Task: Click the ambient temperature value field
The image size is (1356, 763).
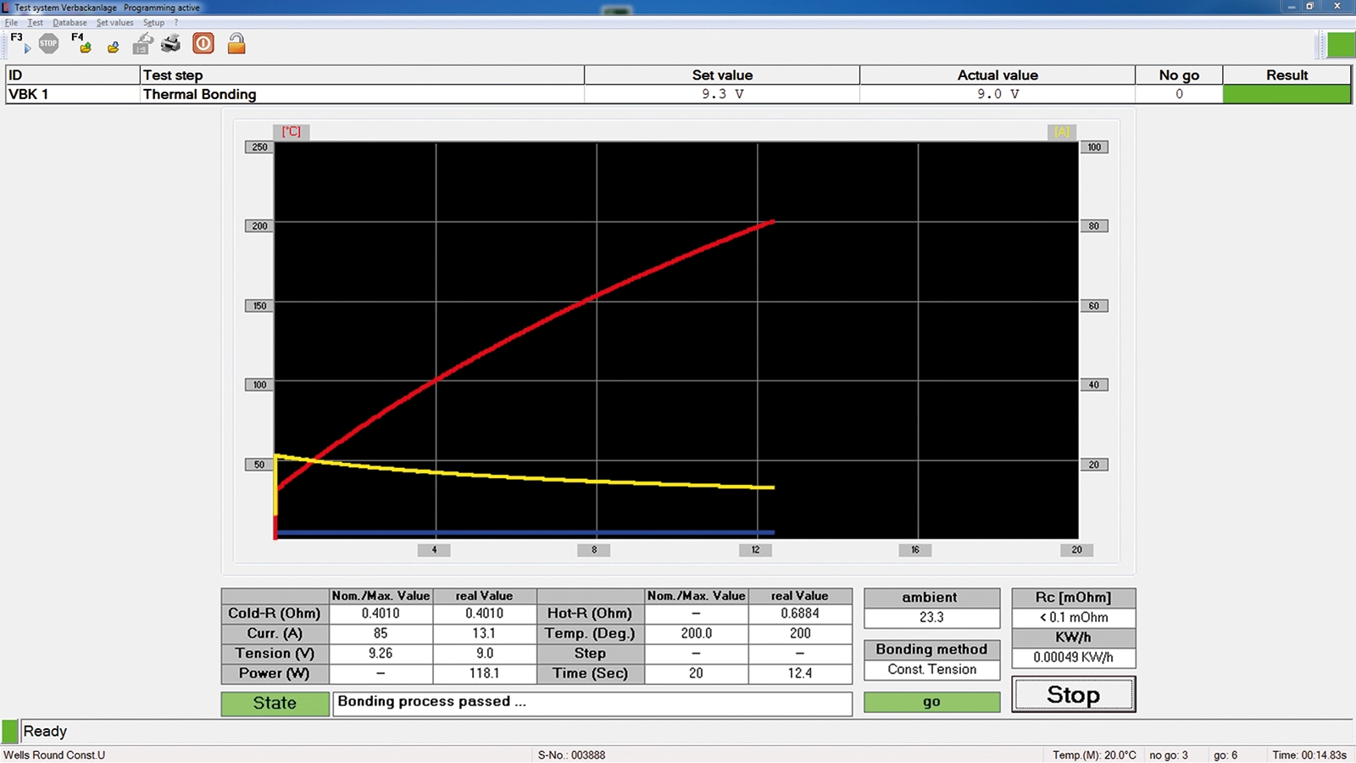Action: click(x=931, y=617)
